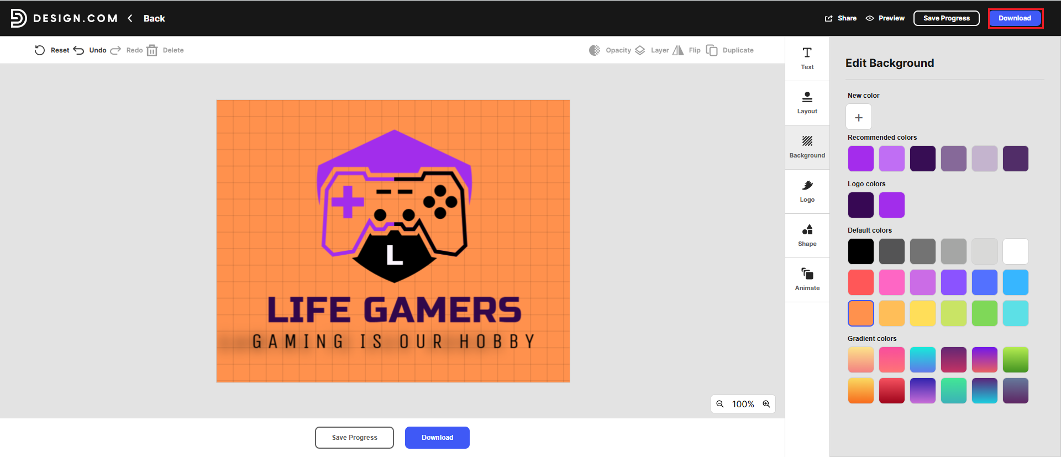Open the Shape panel
Viewport: 1061px width, 457px height.
click(x=807, y=235)
